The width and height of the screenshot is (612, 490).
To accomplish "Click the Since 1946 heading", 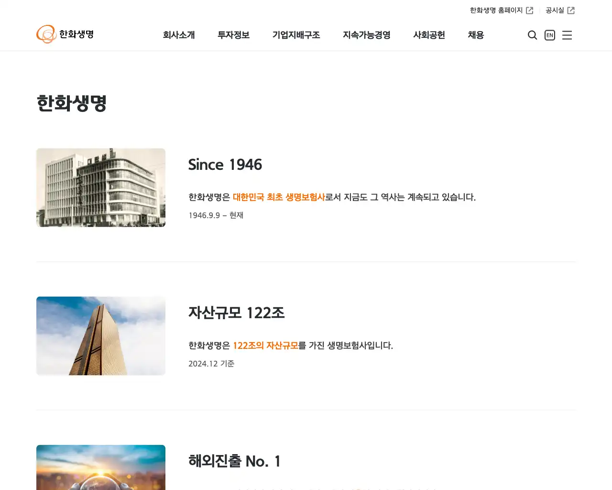I will [225, 165].
